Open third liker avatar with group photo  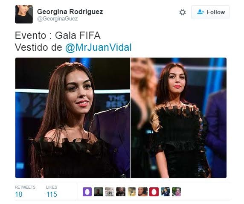pyautogui.click(x=110, y=192)
